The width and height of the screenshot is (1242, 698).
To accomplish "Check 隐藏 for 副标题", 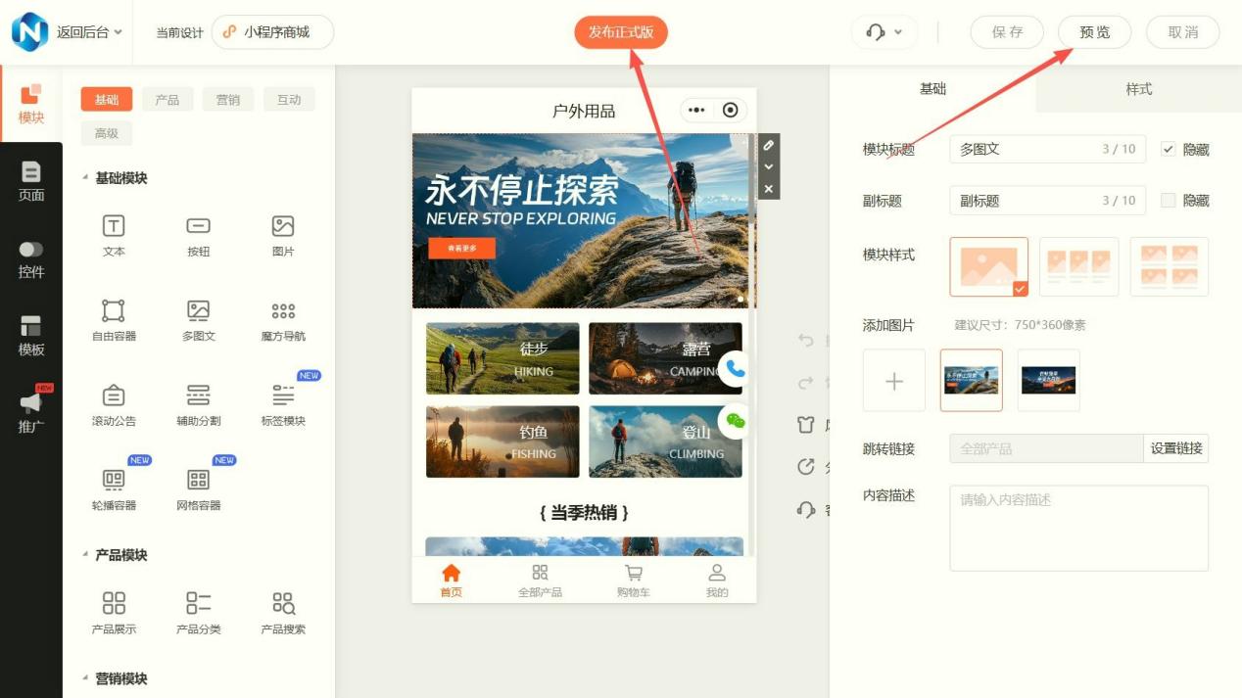I will click(1168, 200).
